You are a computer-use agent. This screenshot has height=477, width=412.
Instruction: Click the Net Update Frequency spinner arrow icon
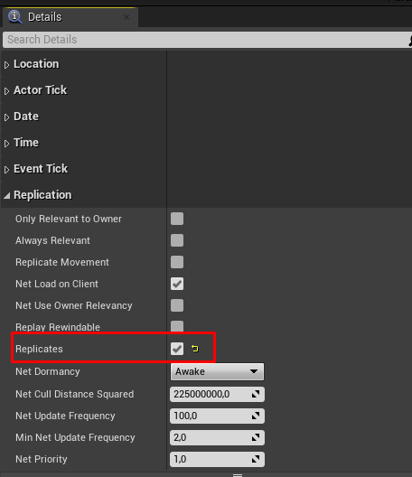click(256, 416)
